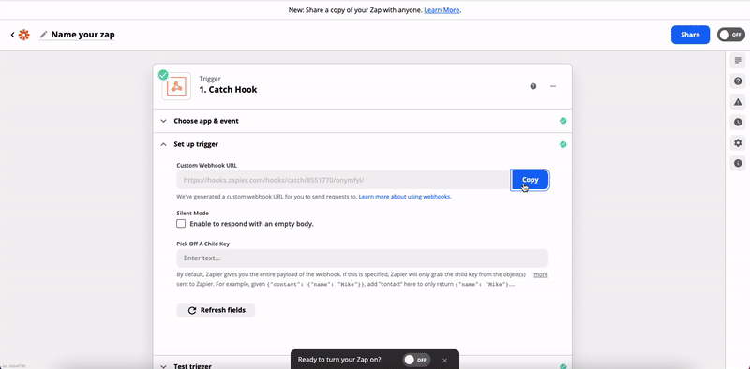Click the 'Custom Webhook URL' label
The height and width of the screenshot is (369, 750).
pyautogui.click(x=206, y=166)
